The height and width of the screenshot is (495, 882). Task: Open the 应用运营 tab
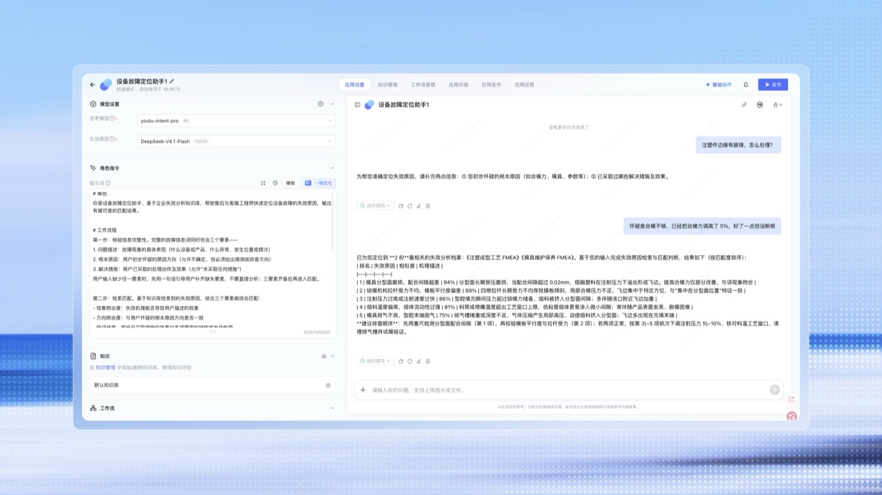pos(524,84)
